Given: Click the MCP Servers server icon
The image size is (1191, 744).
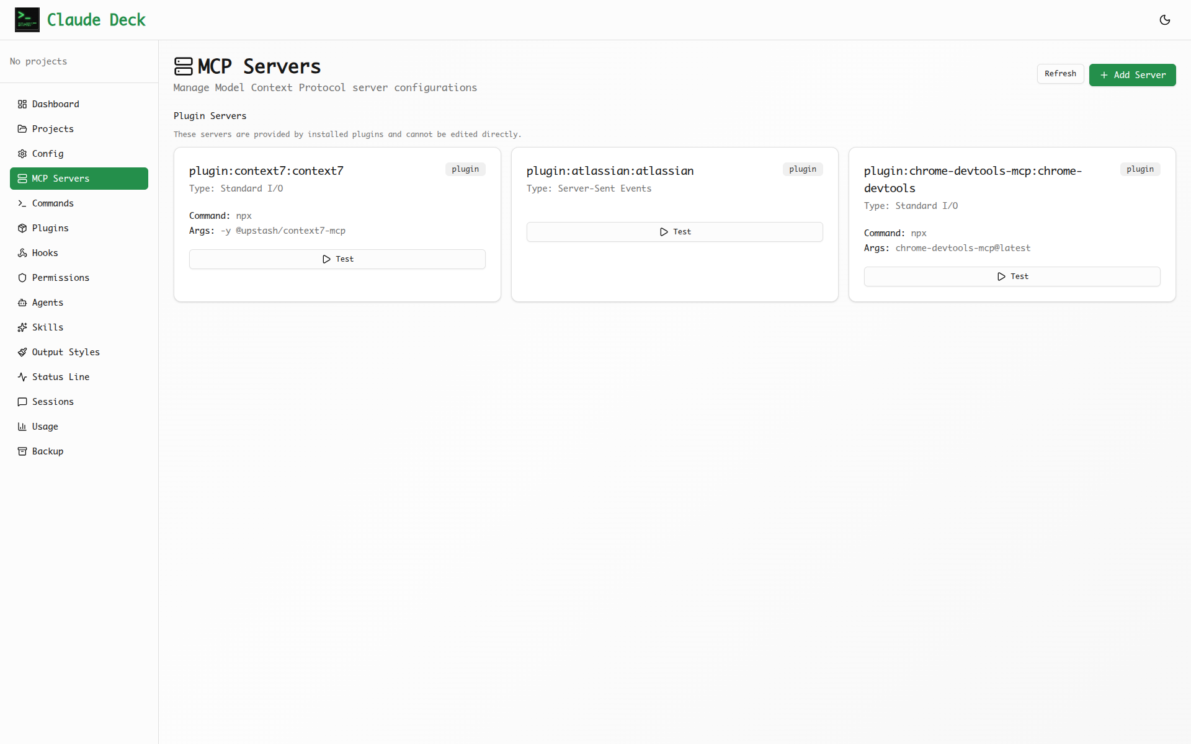Looking at the screenshot, I should click(x=22, y=179).
